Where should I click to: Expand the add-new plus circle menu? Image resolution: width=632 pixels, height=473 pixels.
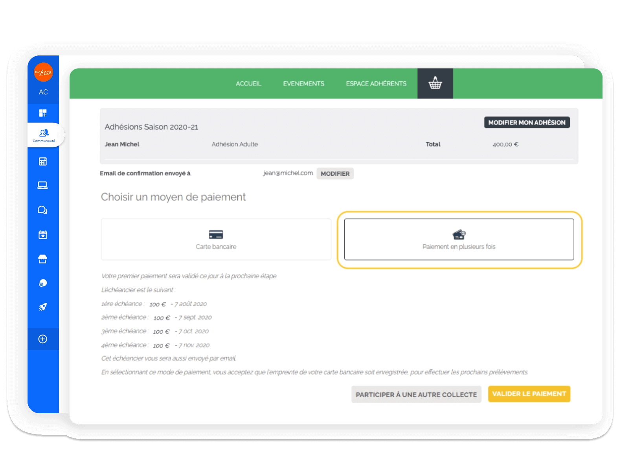point(43,339)
